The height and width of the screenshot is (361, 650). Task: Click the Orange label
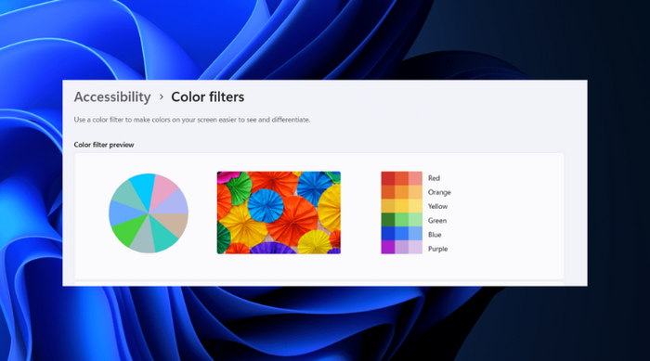pos(439,192)
